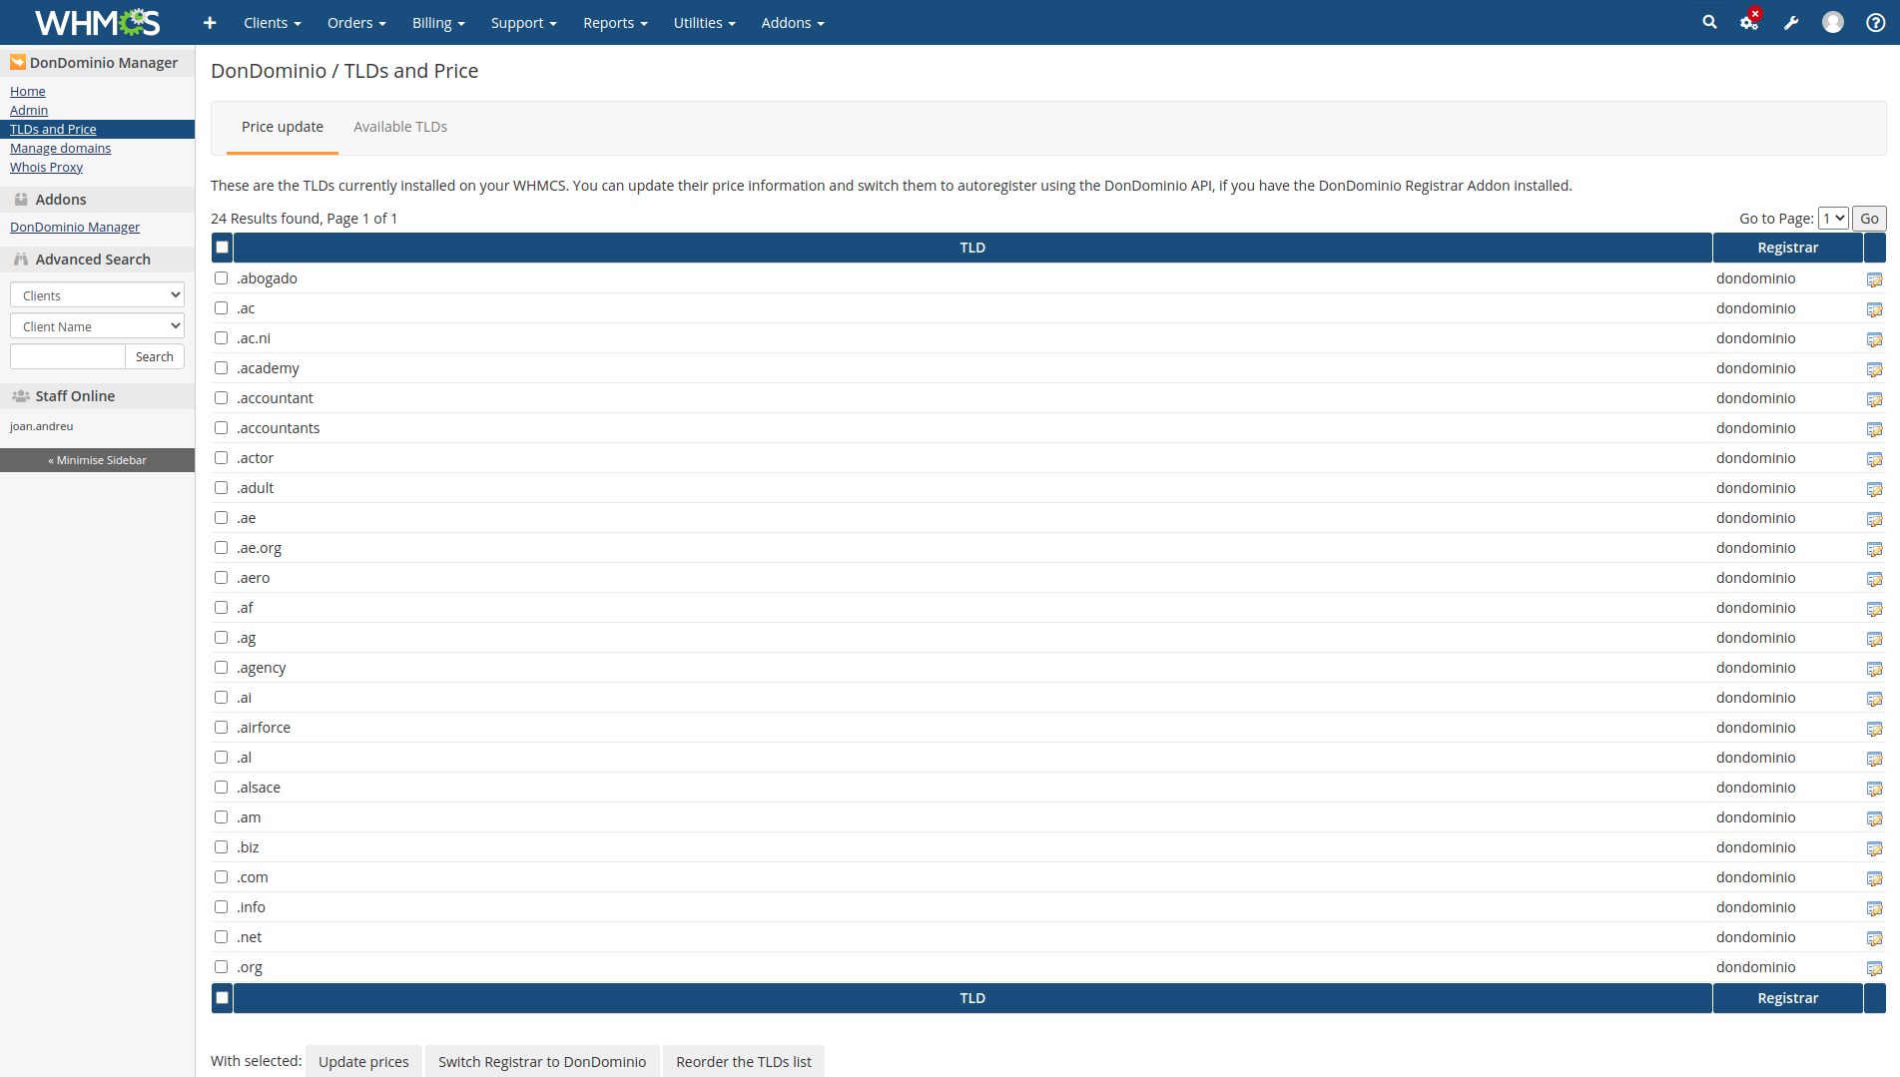Click the edit pricing icon for .ai

click(x=1874, y=699)
